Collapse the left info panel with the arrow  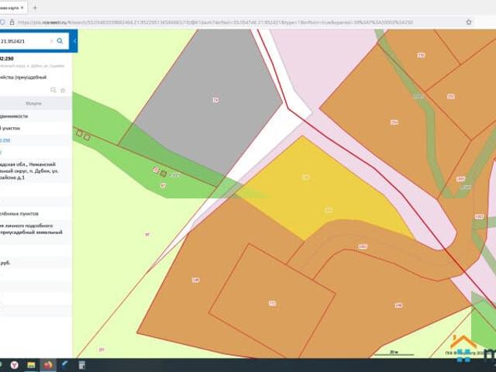[74, 41]
